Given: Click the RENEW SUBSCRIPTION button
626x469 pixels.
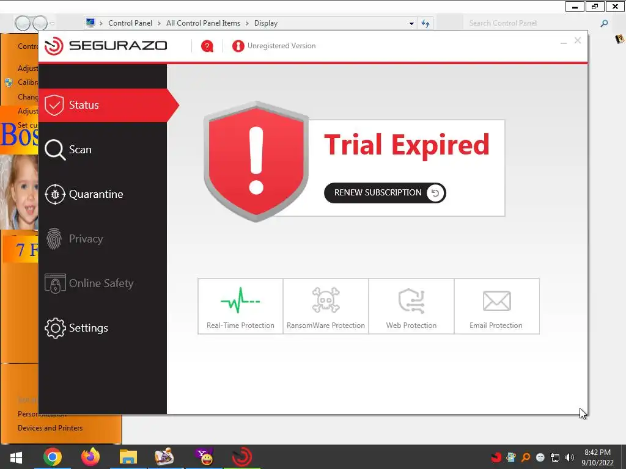Looking at the screenshot, I should pyautogui.click(x=385, y=193).
